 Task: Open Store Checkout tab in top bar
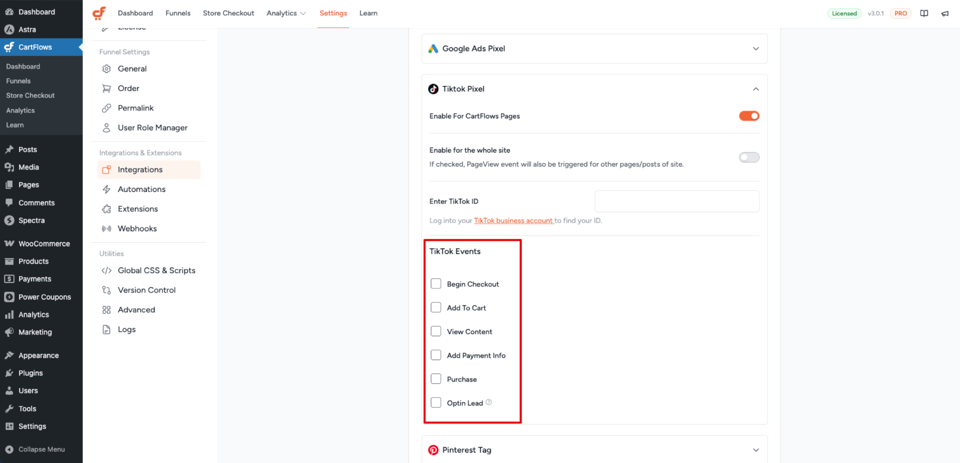(x=228, y=13)
